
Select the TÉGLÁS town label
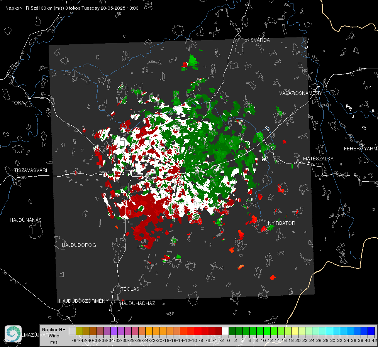pyautogui.click(x=130, y=289)
